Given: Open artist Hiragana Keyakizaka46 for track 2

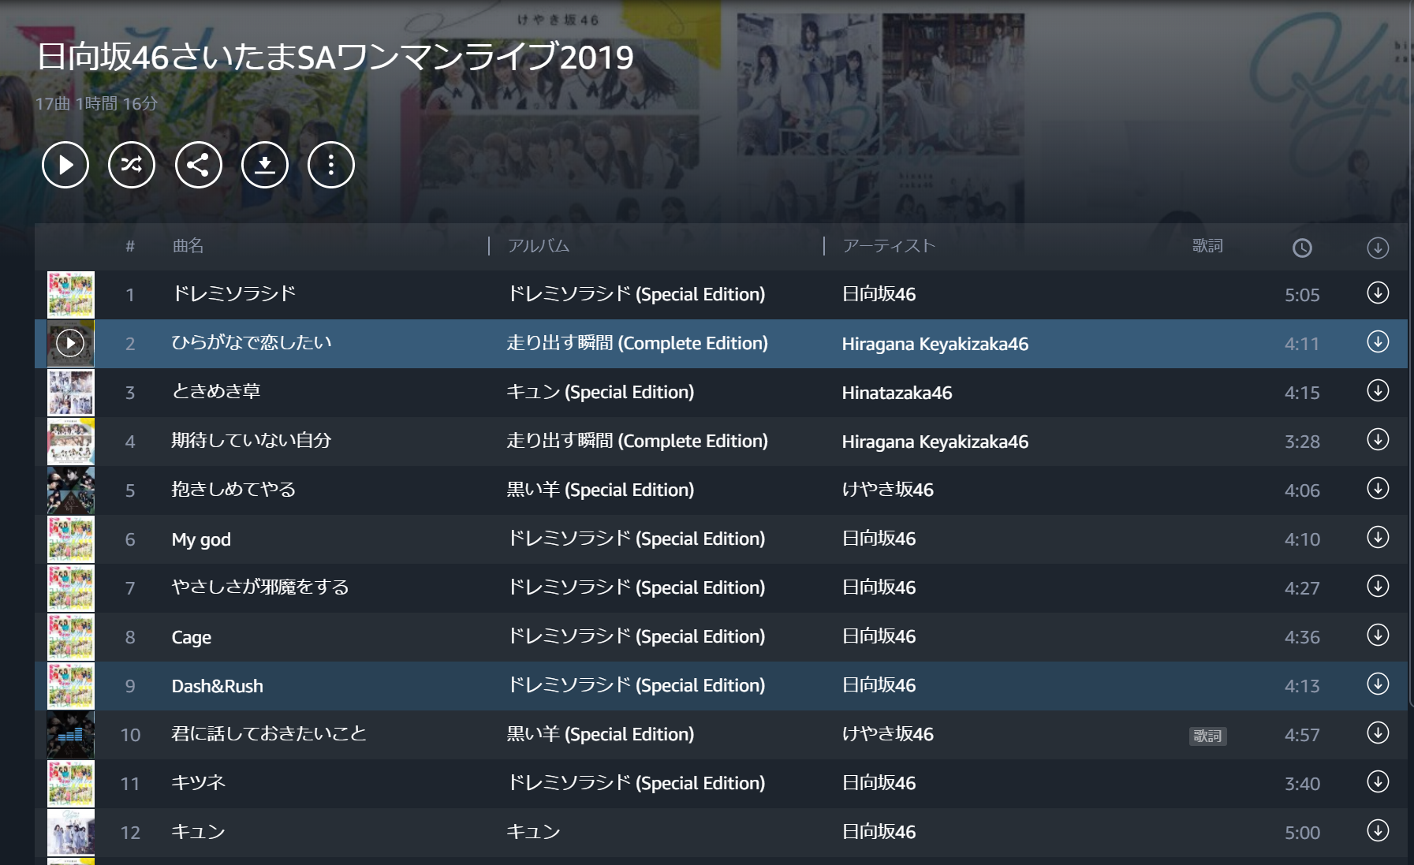Looking at the screenshot, I should (935, 344).
